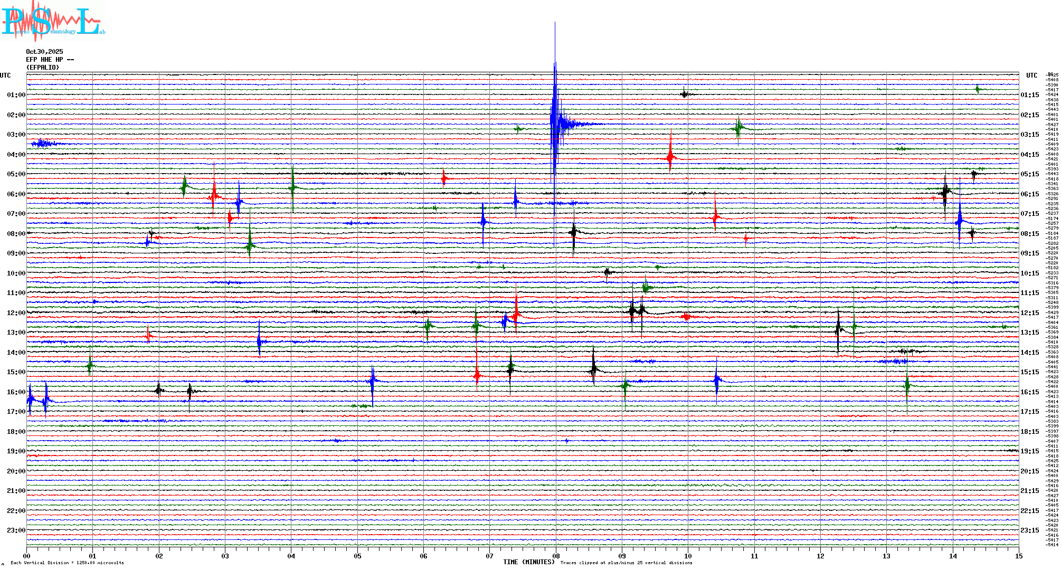Select the 16:15 right-side time label
This screenshot has height=570, width=1061.
(1029, 392)
